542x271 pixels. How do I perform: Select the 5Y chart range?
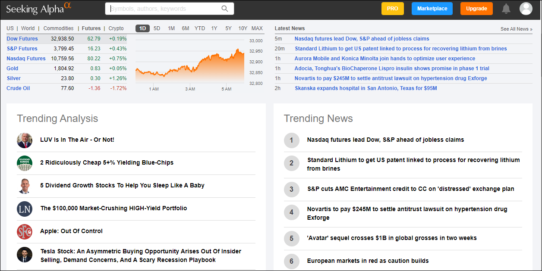click(228, 28)
